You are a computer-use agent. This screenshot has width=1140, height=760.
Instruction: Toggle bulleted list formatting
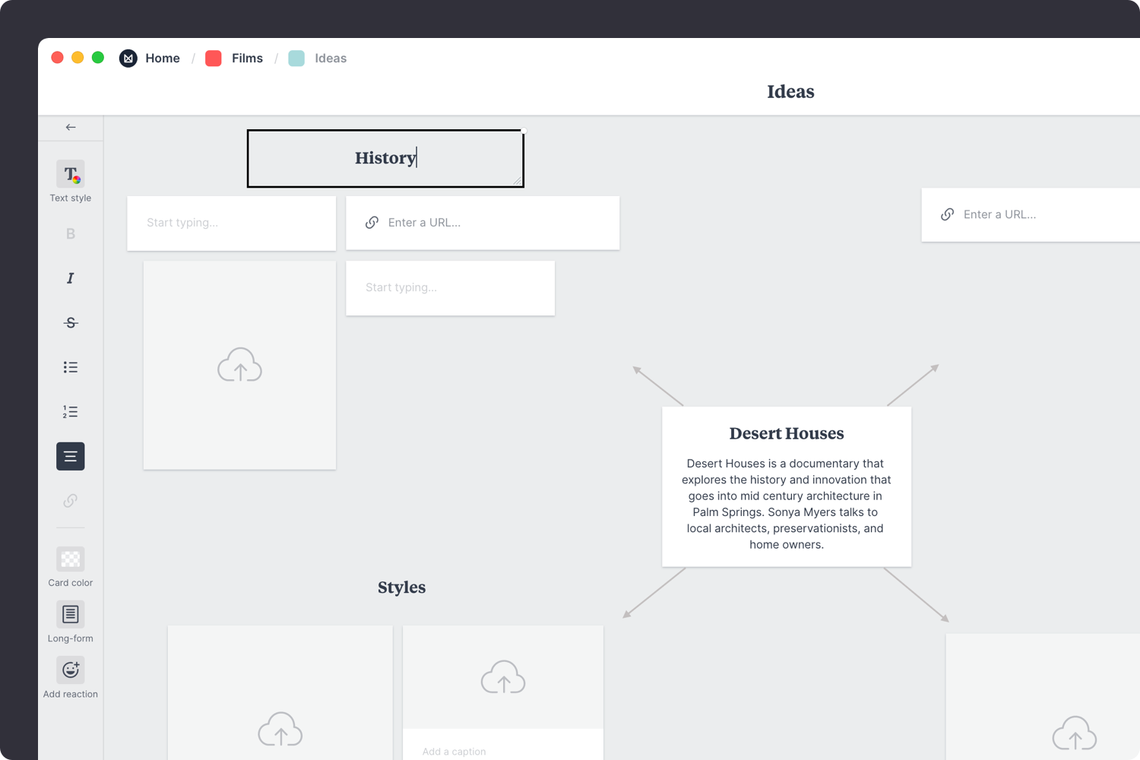[x=70, y=367]
